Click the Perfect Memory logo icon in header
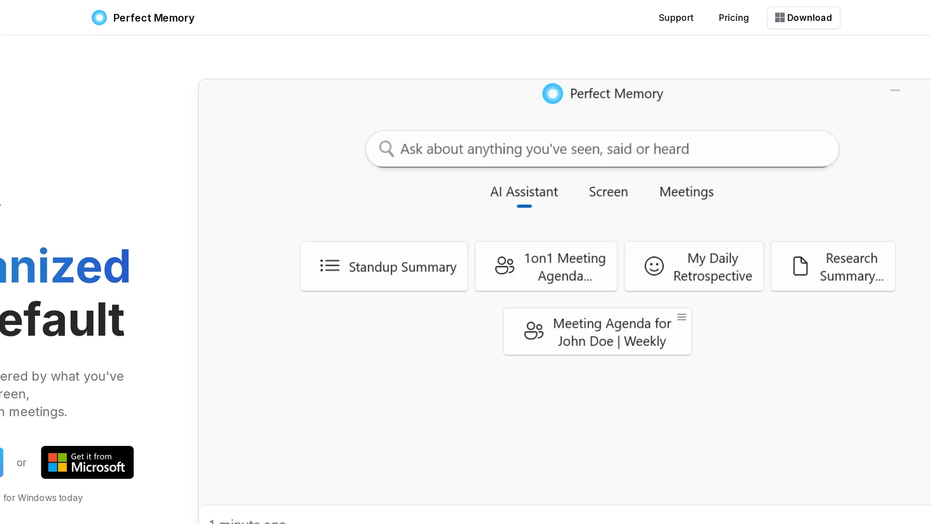 point(99,18)
